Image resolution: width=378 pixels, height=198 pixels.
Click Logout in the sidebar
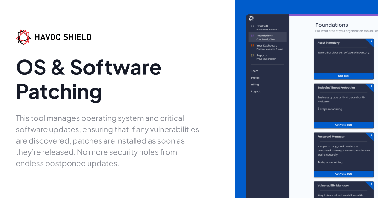coord(255,91)
